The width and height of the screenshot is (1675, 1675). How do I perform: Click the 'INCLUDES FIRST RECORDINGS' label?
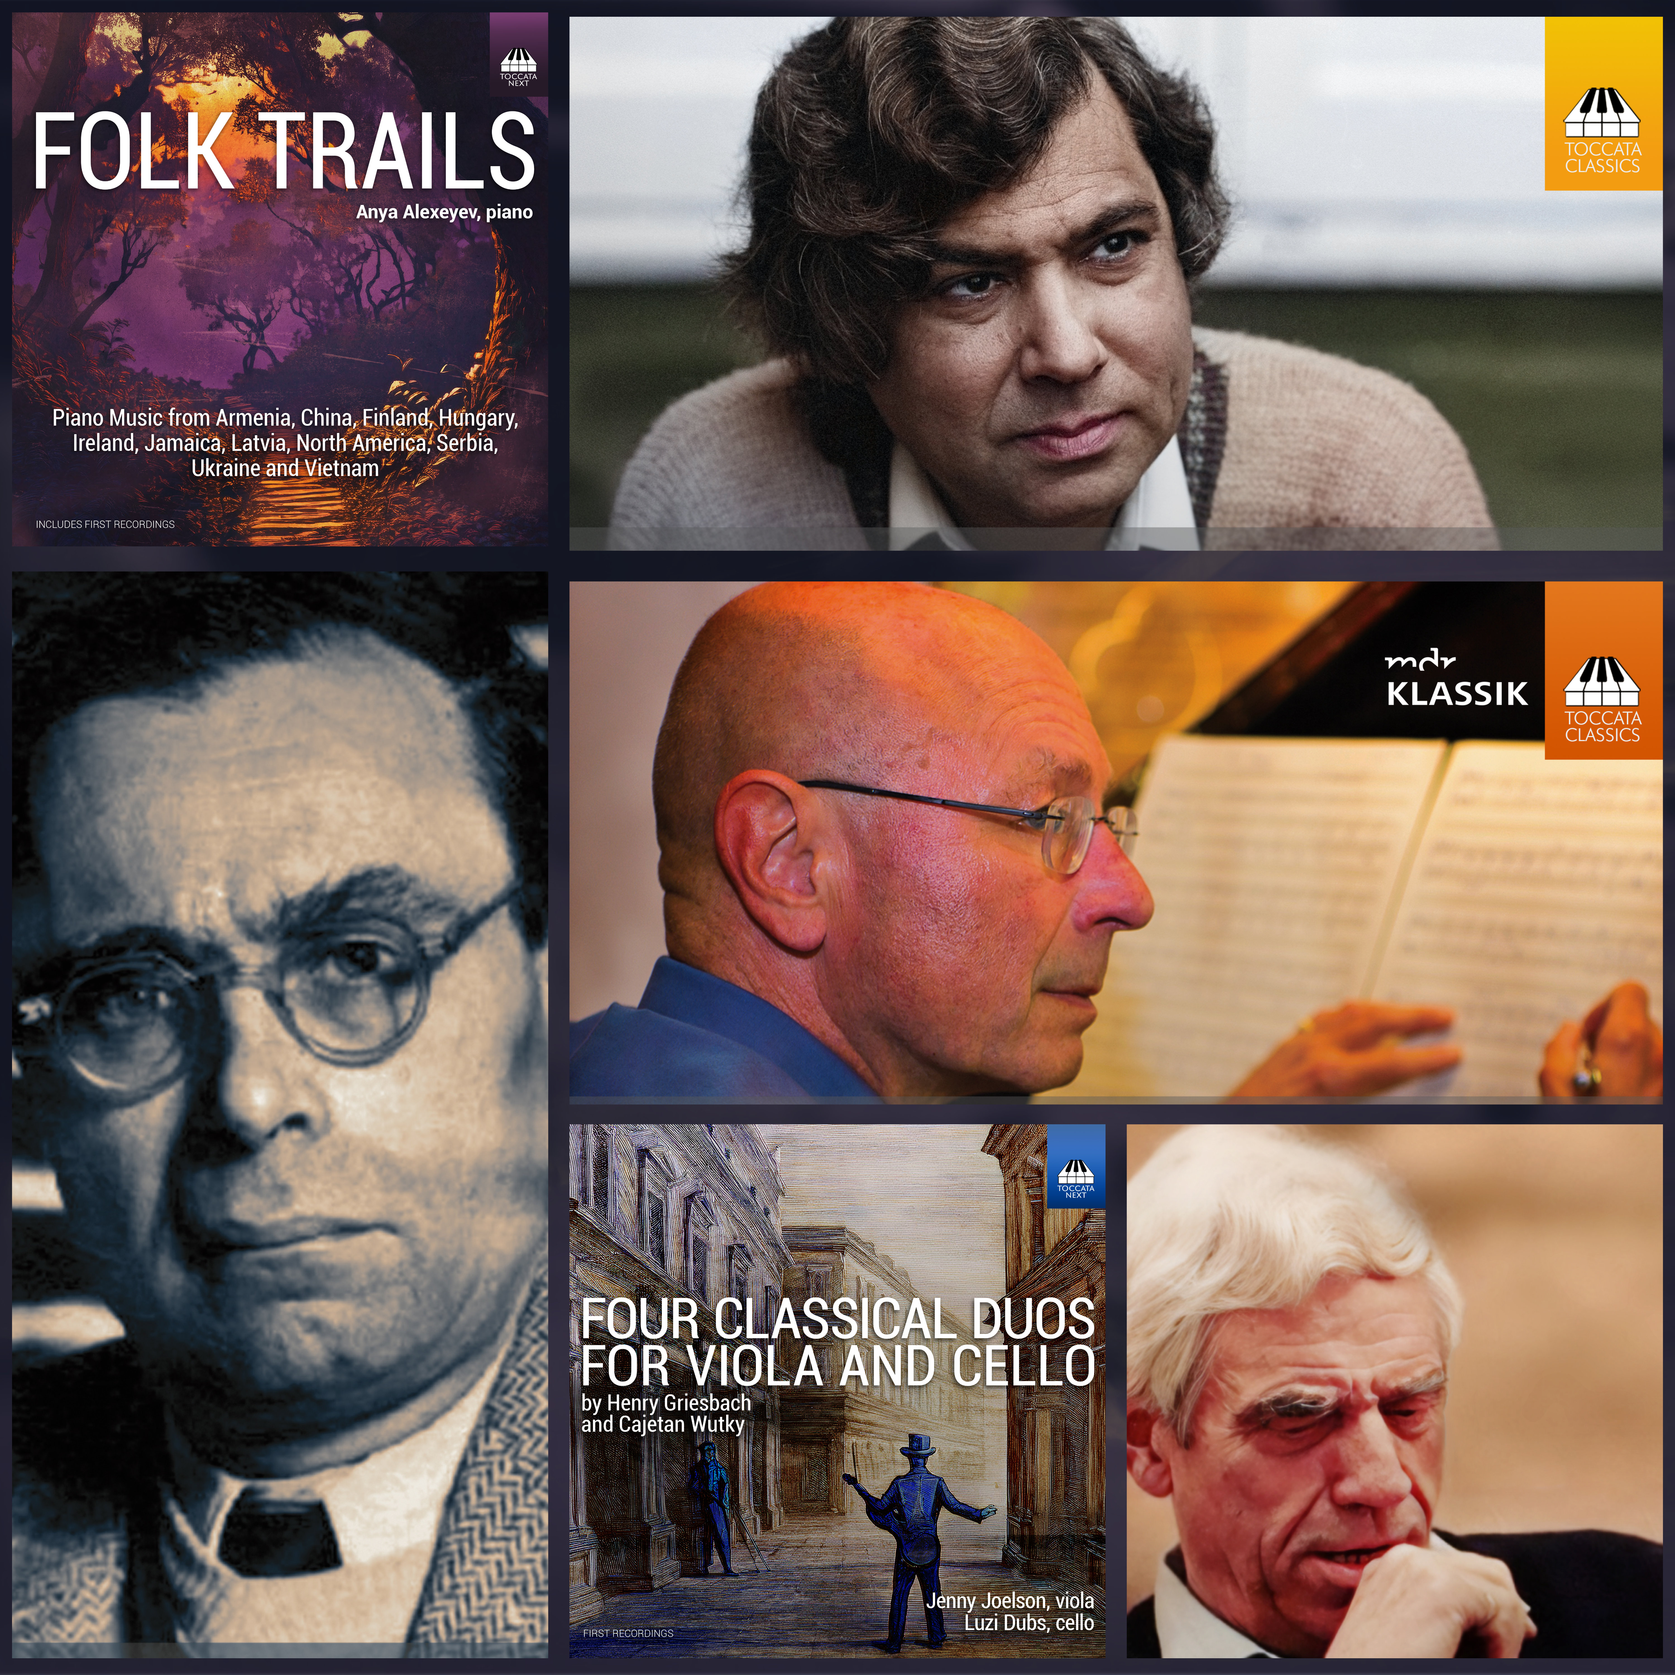pyautogui.click(x=105, y=524)
